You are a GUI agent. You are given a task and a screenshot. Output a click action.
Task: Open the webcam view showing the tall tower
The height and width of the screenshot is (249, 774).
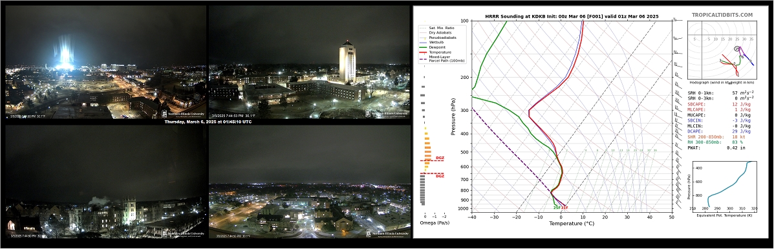310,61
